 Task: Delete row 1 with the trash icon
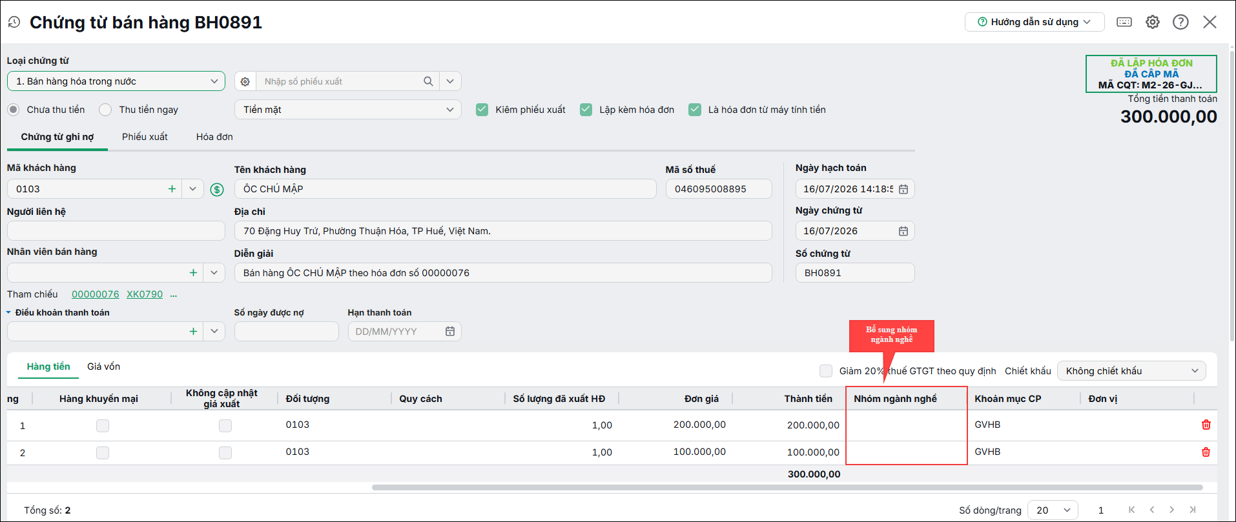tap(1206, 425)
